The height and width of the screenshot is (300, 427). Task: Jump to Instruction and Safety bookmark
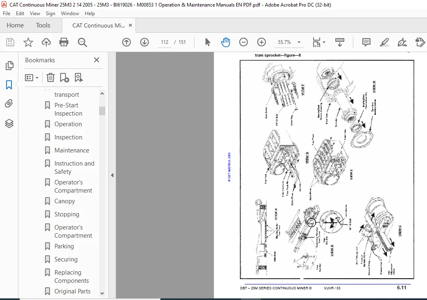click(74, 168)
